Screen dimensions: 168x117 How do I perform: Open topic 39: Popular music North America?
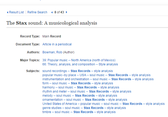click(x=79, y=60)
